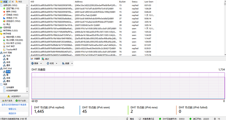Click the 端口开放 green status indicator
Image resolution: width=226 pixels, height=120 pixels.
tap(190, 119)
